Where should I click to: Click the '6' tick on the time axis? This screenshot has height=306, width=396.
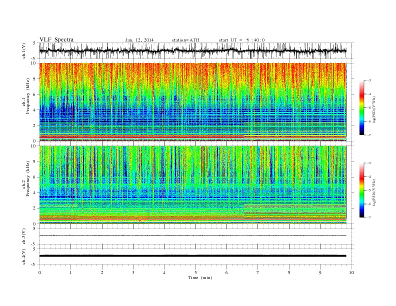226,272
